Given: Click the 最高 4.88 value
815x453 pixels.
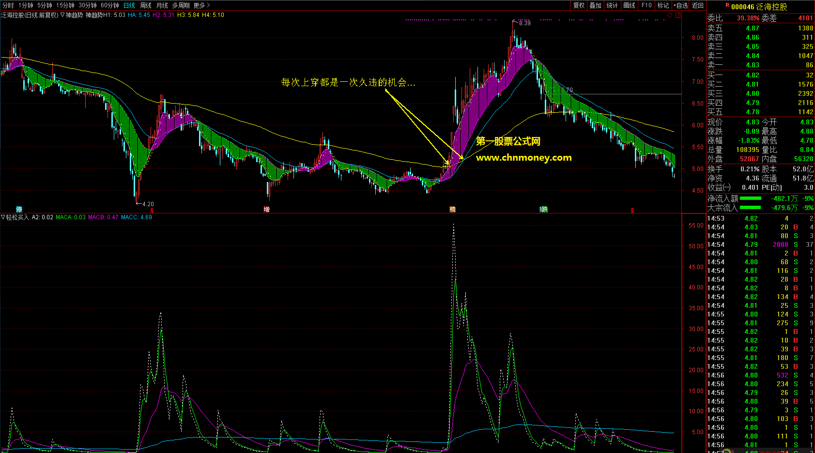Looking at the screenshot, I should click(806, 131).
